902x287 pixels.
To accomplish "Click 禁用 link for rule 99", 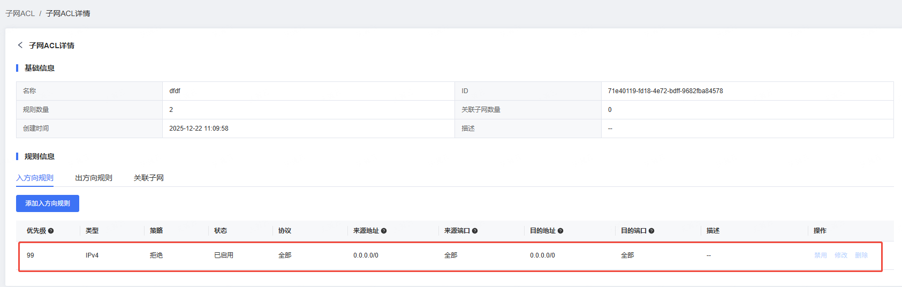I will tap(820, 255).
